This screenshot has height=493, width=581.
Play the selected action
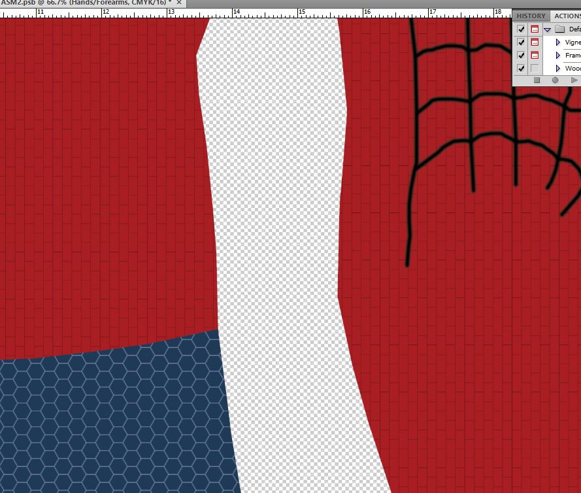(x=574, y=80)
